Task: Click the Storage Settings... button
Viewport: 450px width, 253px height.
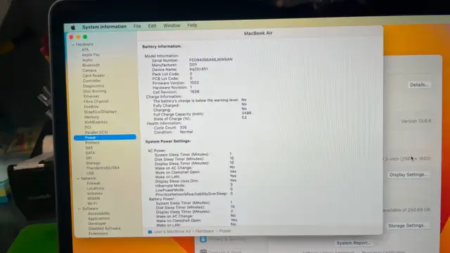Action: point(406,226)
